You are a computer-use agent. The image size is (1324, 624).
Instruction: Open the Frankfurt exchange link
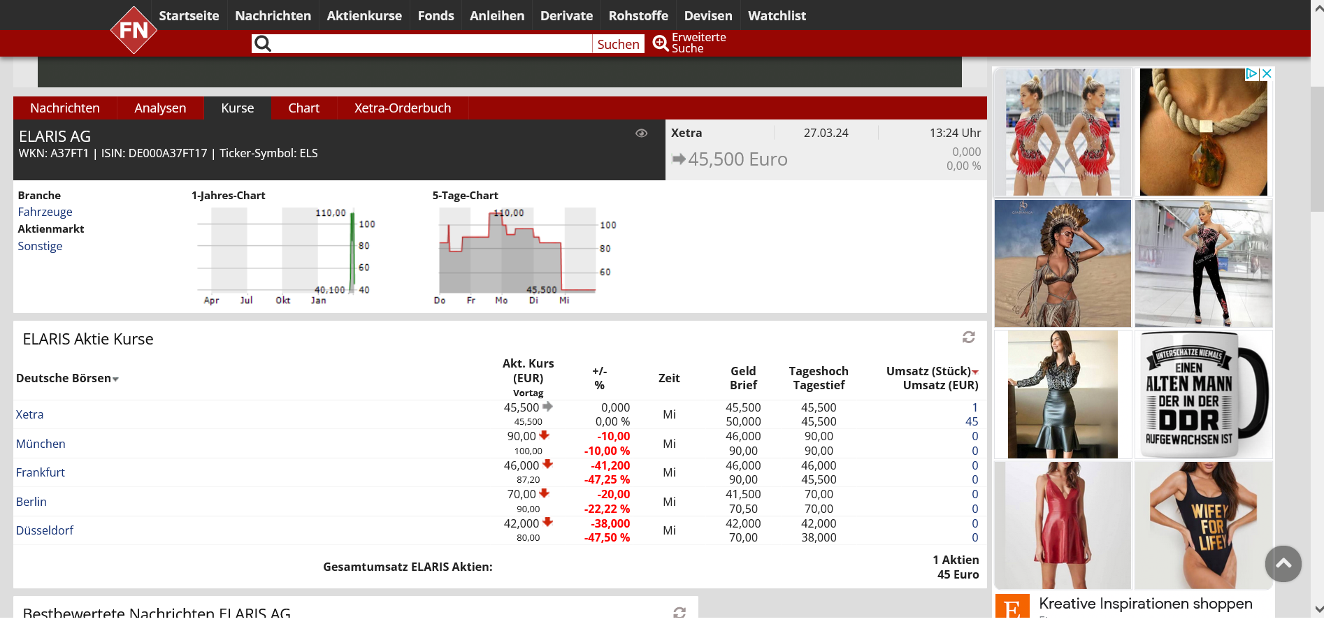pos(41,472)
